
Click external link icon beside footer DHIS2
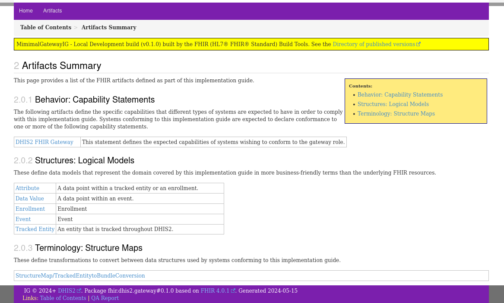coord(79,291)
